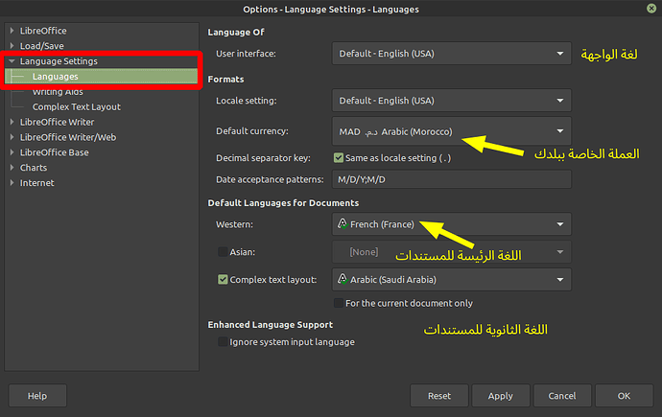Collapse the Language Settings tree node
This screenshot has width=662, height=417.
click(x=12, y=61)
